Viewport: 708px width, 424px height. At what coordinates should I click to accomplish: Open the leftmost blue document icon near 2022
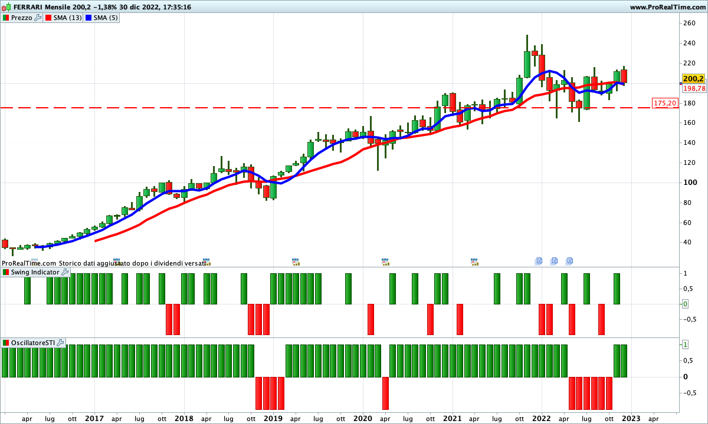click(539, 261)
